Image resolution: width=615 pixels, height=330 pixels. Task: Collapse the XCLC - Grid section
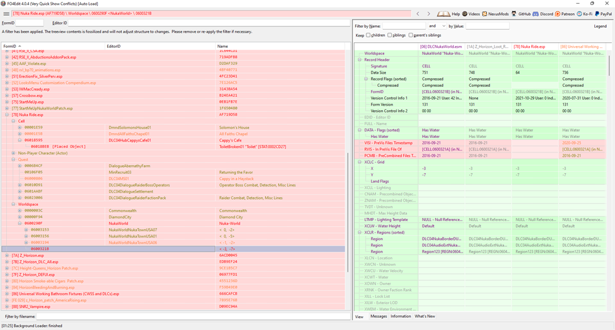pyautogui.click(x=360, y=162)
